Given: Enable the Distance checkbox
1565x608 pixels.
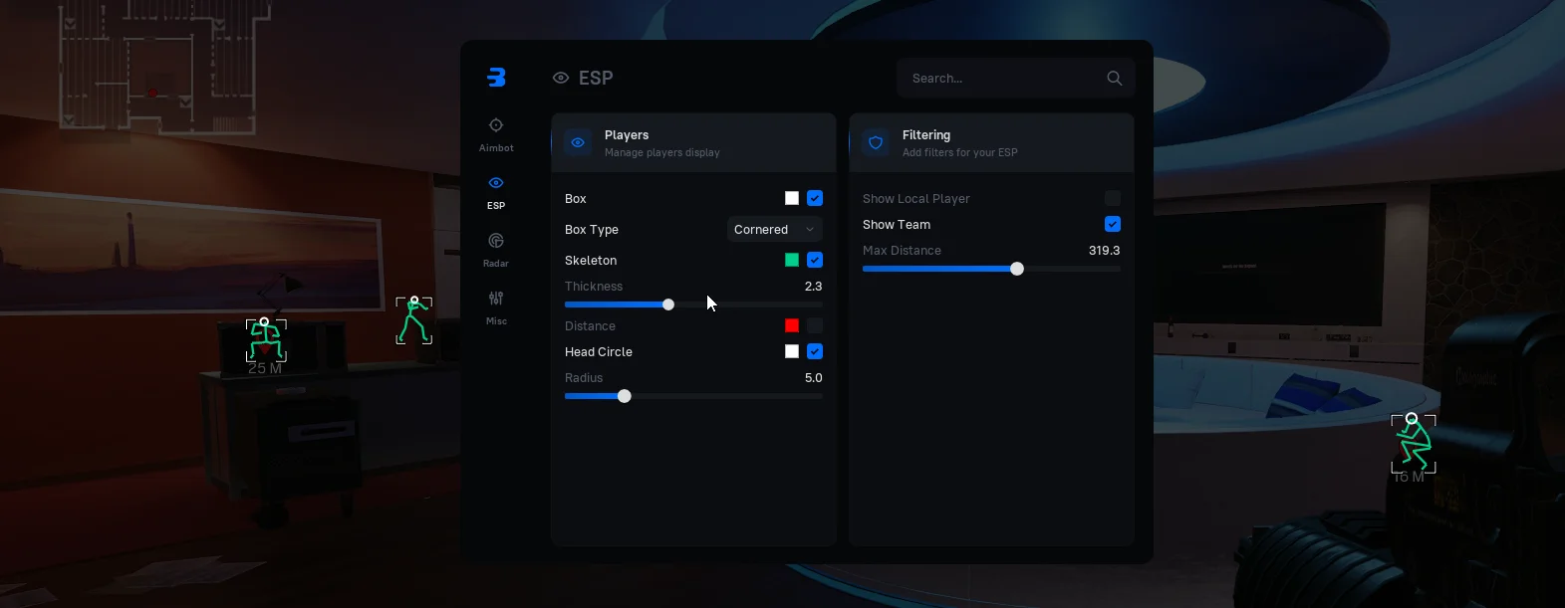Looking at the screenshot, I should click(815, 326).
